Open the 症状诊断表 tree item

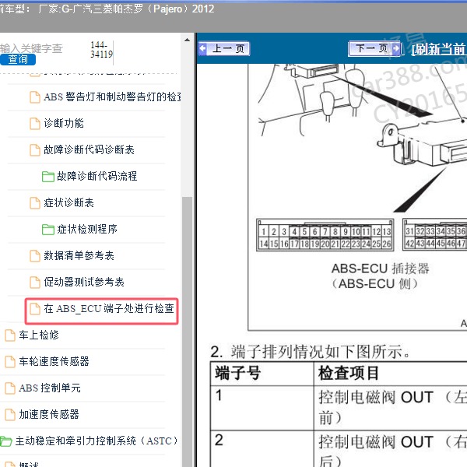pyautogui.click(x=68, y=203)
